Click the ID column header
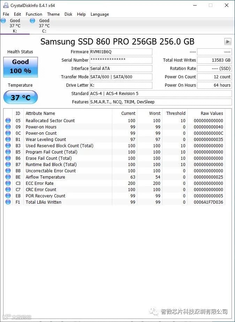The height and width of the screenshot is (322, 235). (x=18, y=113)
